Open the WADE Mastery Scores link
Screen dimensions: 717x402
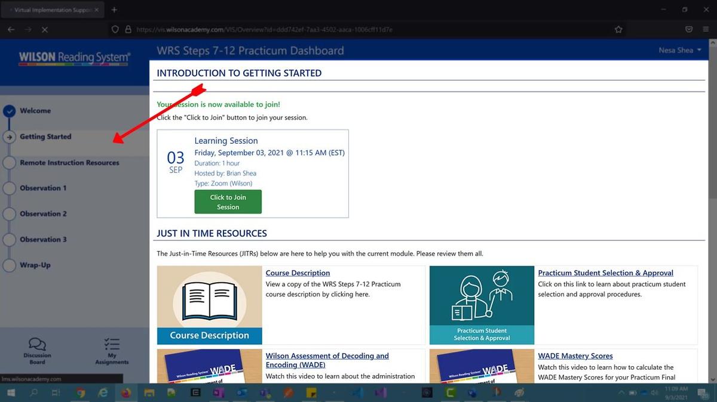(x=575, y=356)
